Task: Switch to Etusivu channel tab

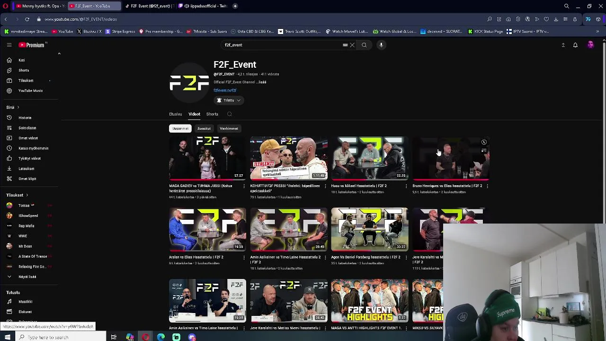Action: [x=175, y=114]
